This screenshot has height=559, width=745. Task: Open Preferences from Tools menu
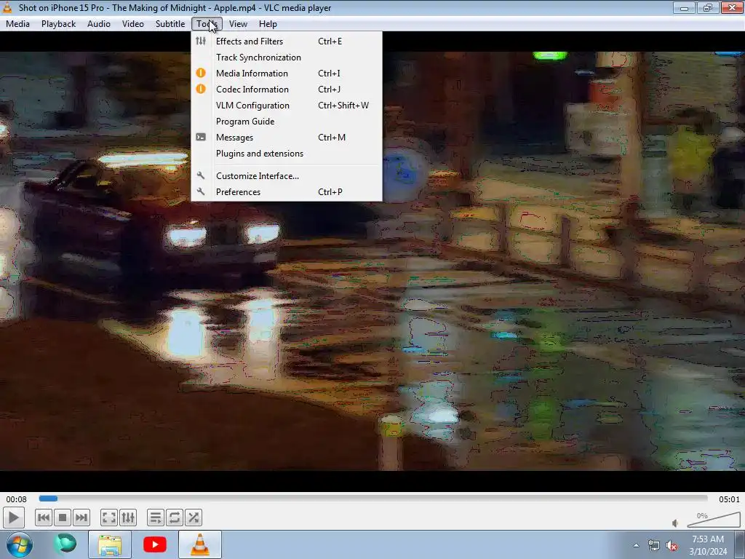click(287, 192)
